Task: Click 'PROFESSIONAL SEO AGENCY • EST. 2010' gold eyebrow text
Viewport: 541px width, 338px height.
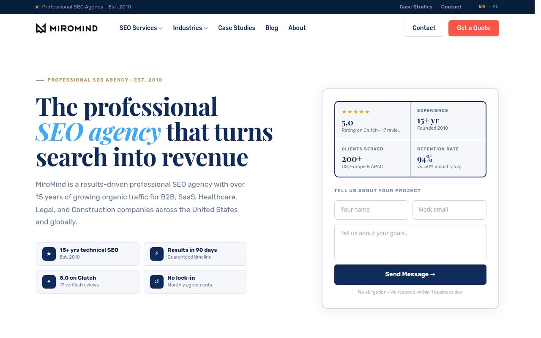Action: [x=105, y=80]
